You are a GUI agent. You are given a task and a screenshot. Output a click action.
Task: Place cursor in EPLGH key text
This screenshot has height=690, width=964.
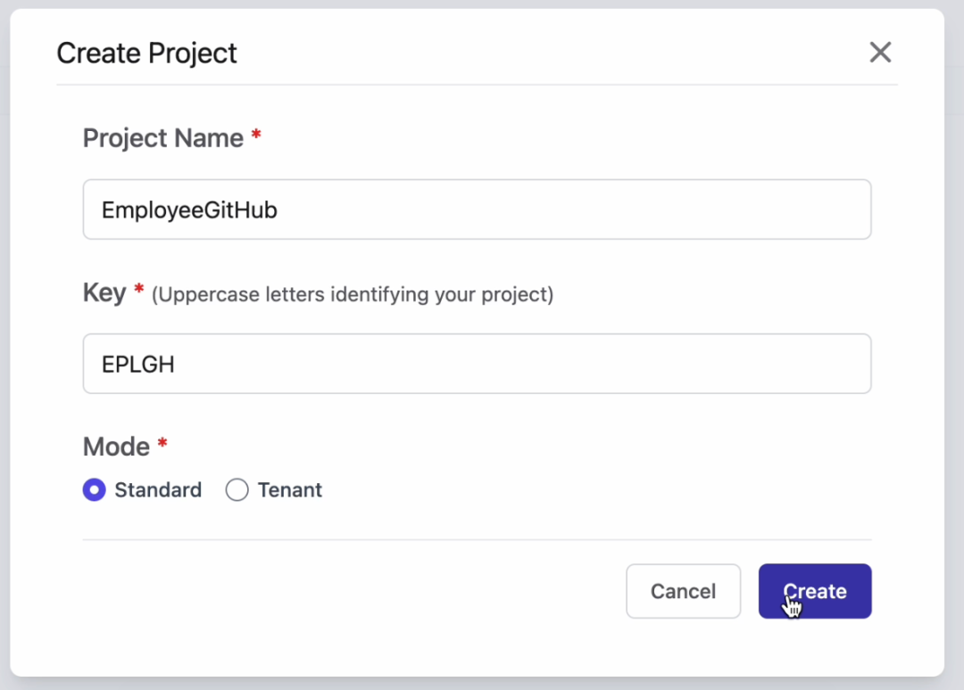(x=138, y=365)
